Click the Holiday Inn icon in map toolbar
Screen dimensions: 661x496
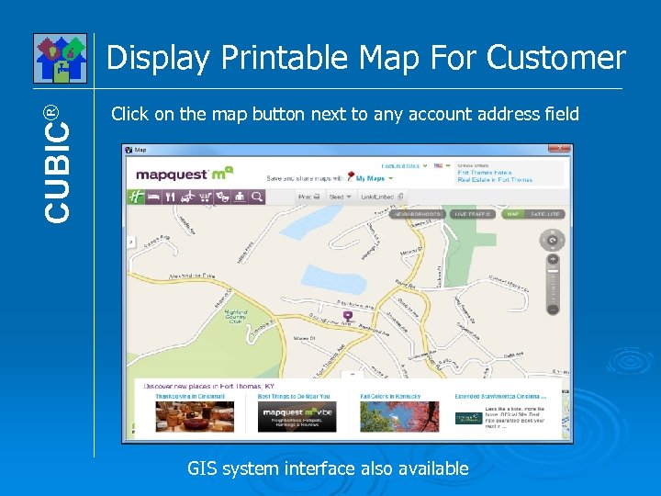[x=136, y=197]
